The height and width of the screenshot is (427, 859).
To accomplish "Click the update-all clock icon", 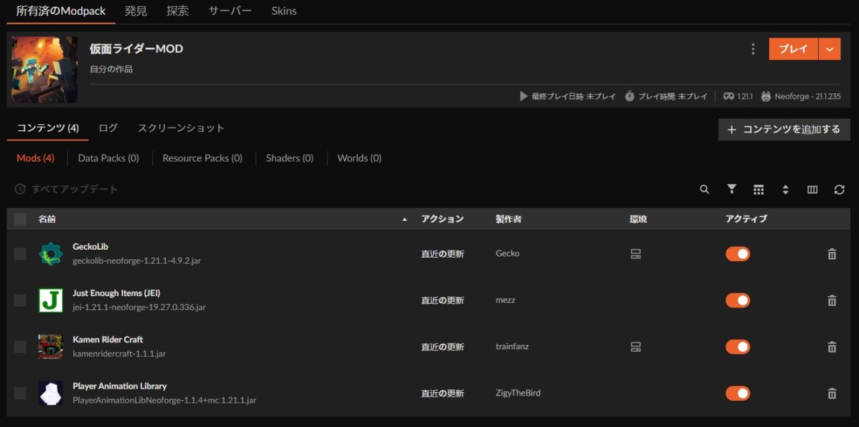I will tap(20, 189).
